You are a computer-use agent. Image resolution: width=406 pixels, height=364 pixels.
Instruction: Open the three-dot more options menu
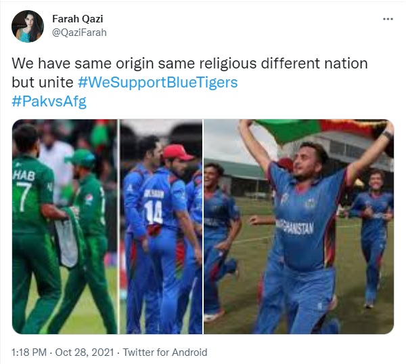388,19
